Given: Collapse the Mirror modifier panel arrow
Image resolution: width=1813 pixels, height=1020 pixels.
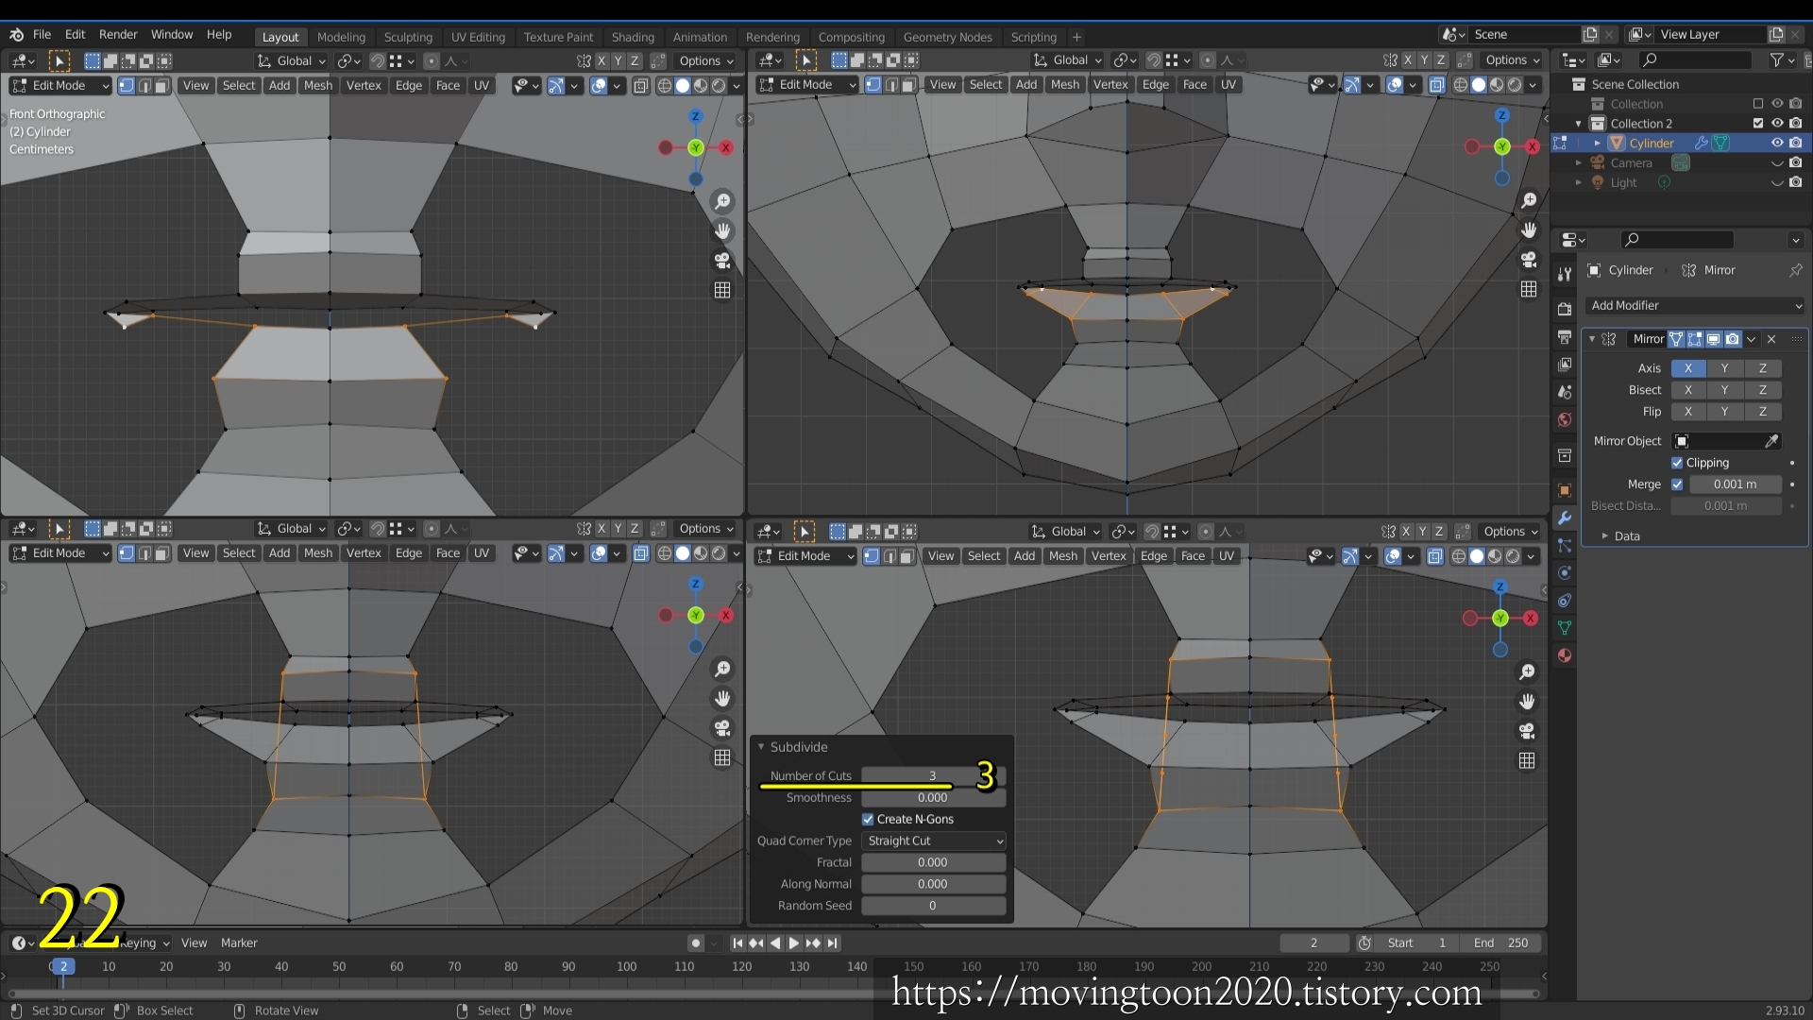Looking at the screenshot, I should pos(1592,339).
